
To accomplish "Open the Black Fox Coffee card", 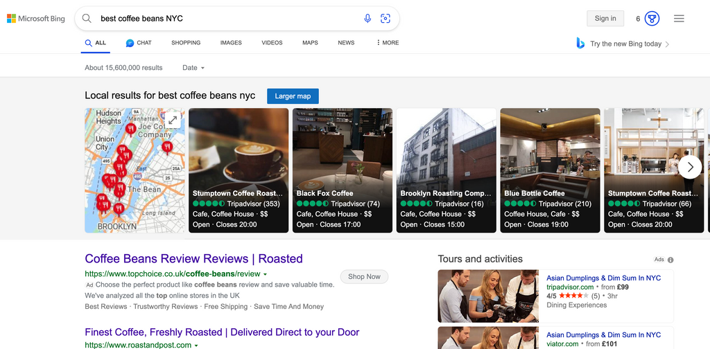I will (x=343, y=170).
